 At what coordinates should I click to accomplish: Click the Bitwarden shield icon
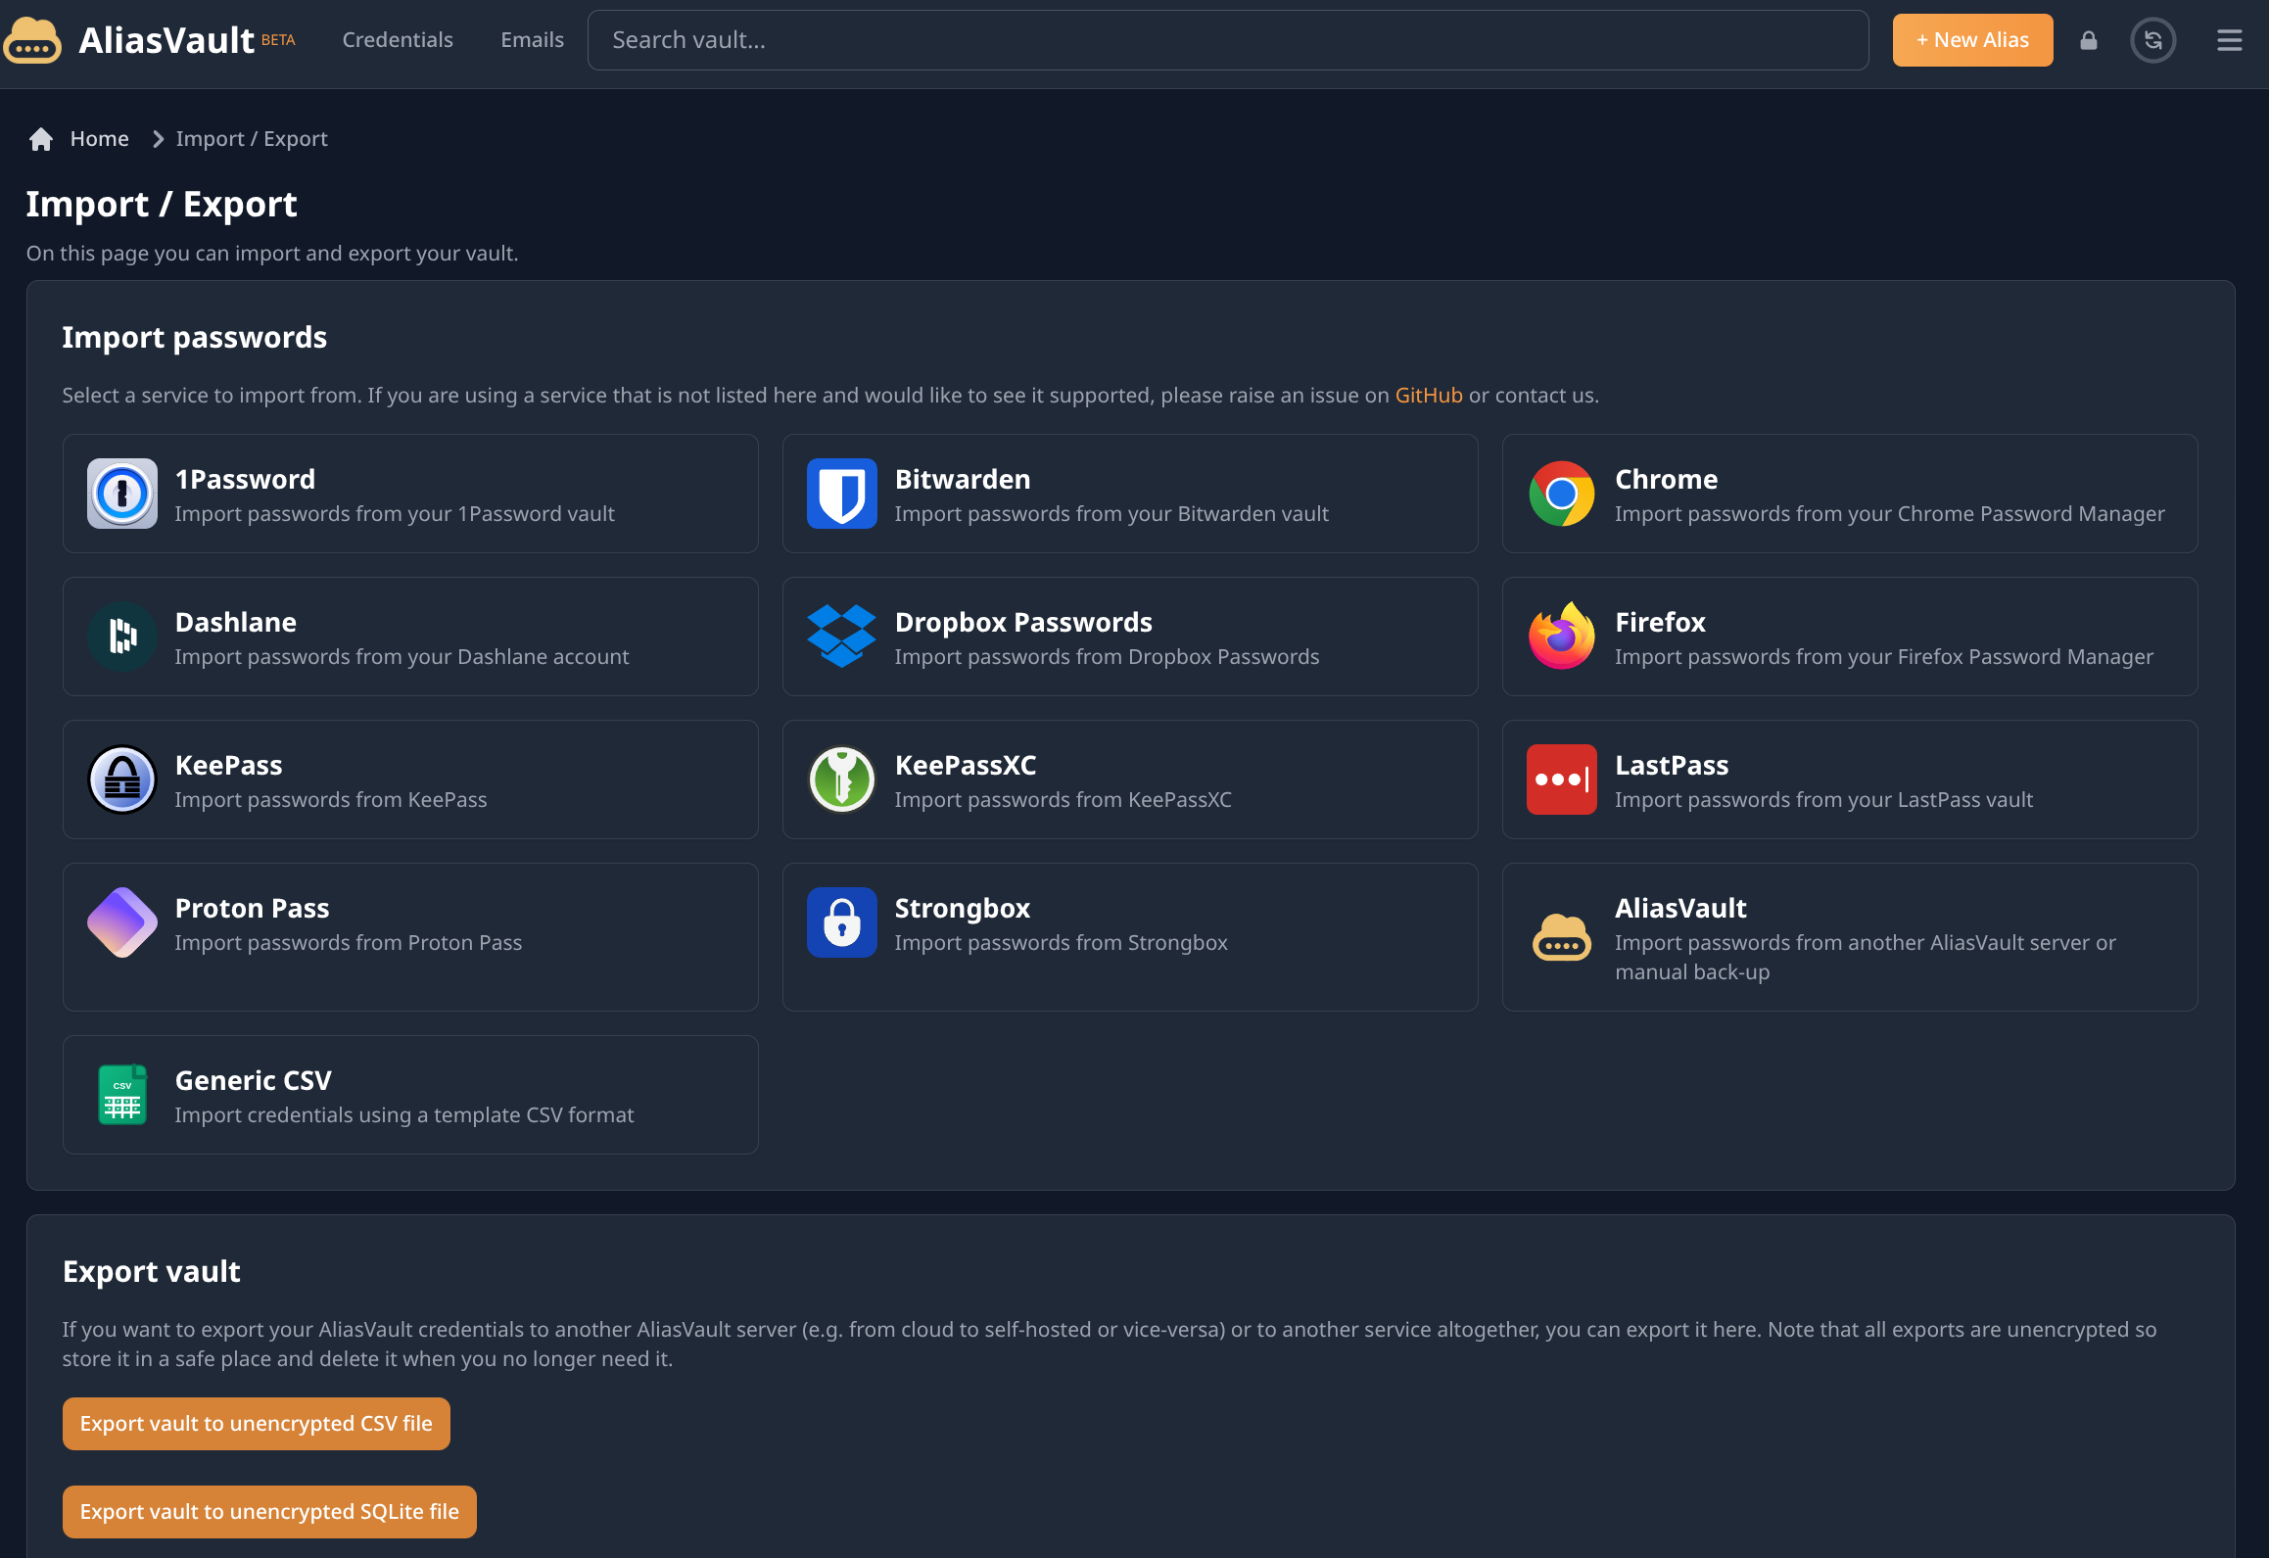coord(841,494)
